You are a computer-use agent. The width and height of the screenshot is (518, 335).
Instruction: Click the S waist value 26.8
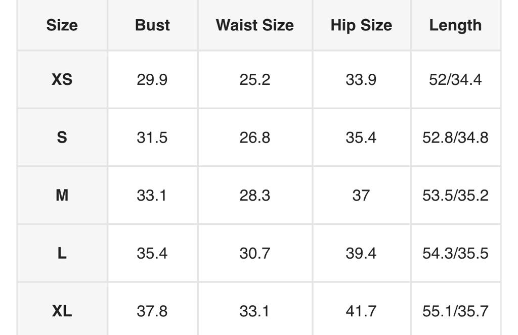pyautogui.click(x=254, y=137)
